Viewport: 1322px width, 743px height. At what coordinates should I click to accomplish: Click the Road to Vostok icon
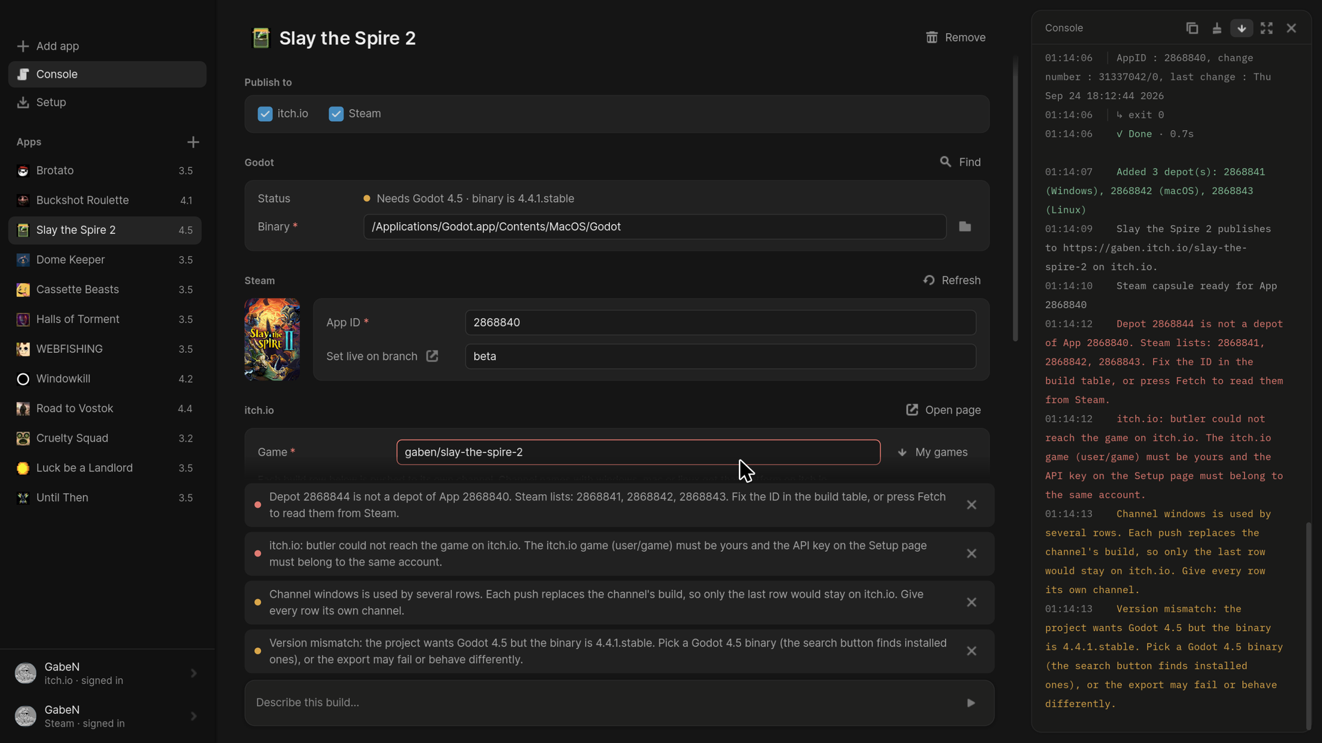coord(23,409)
